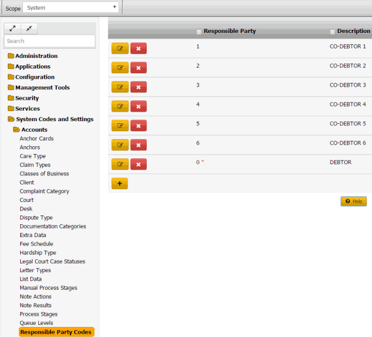Click the Help button

pyautogui.click(x=353, y=201)
